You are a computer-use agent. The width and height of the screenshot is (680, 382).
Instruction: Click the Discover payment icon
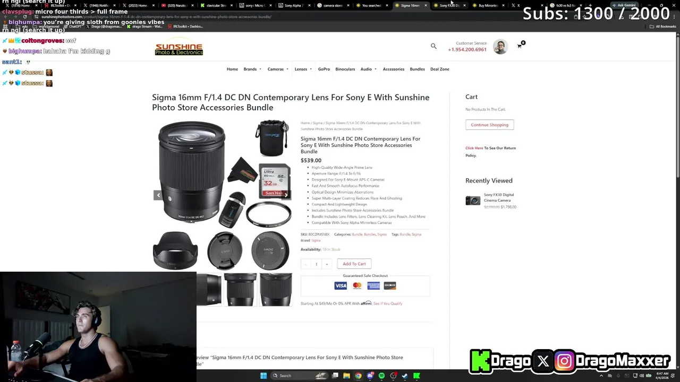pos(390,285)
